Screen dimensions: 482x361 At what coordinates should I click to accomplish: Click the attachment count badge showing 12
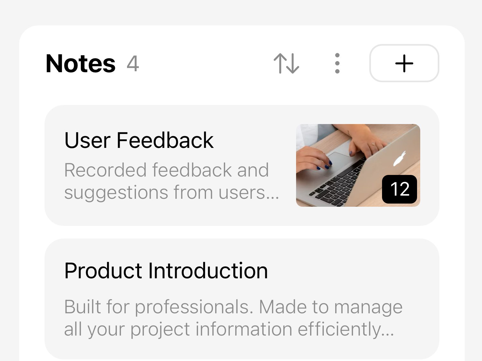click(399, 190)
